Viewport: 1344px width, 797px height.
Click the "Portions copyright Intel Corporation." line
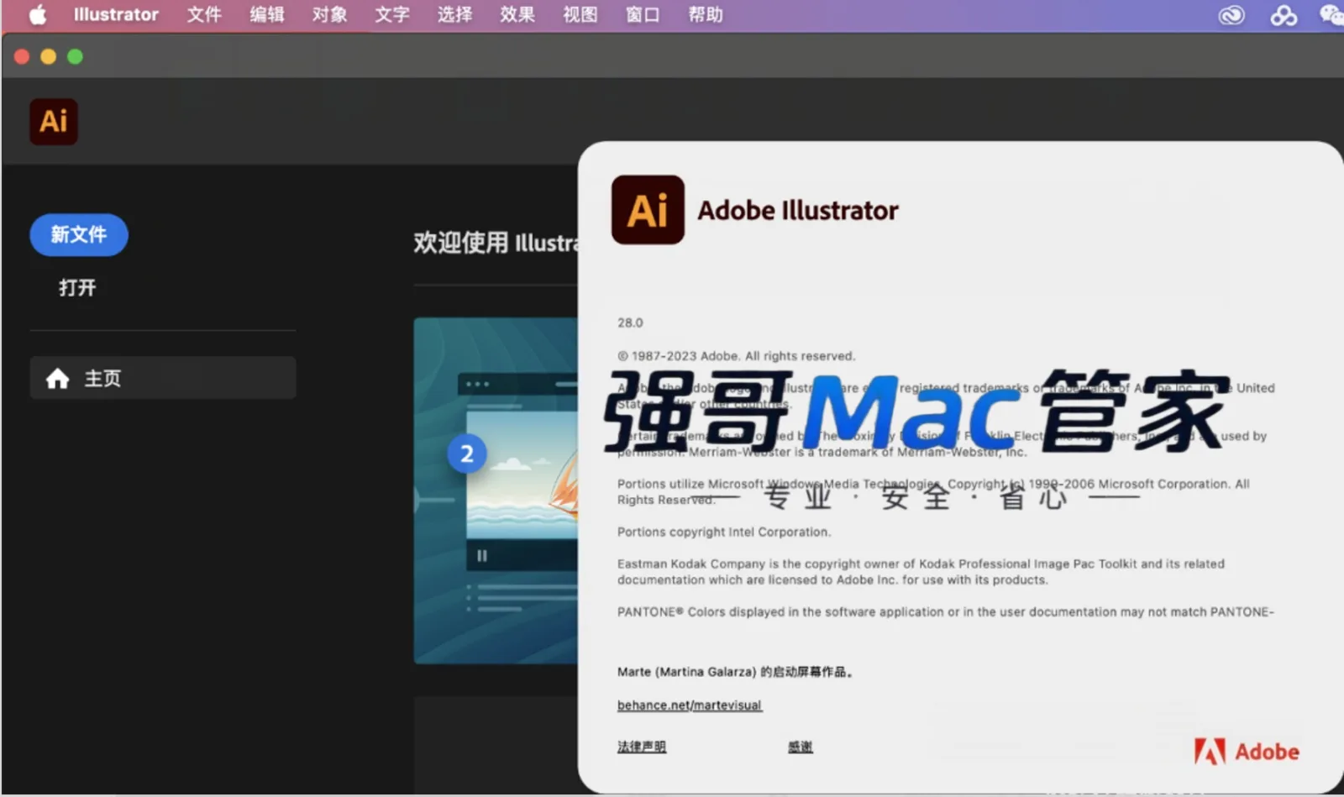coord(724,532)
